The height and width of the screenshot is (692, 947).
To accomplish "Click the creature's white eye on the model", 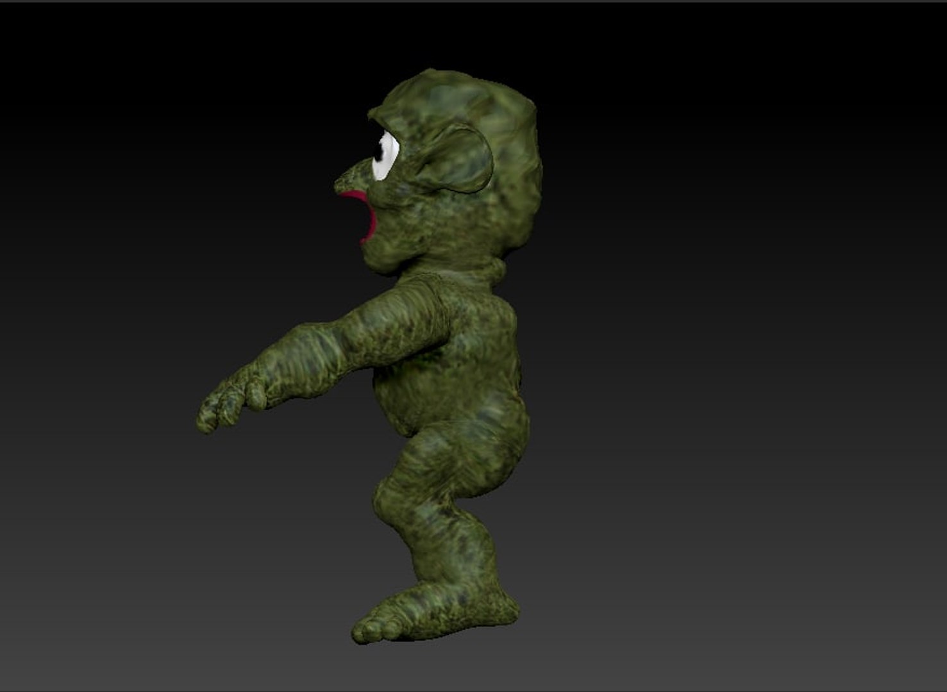I will tap(386, 156).
